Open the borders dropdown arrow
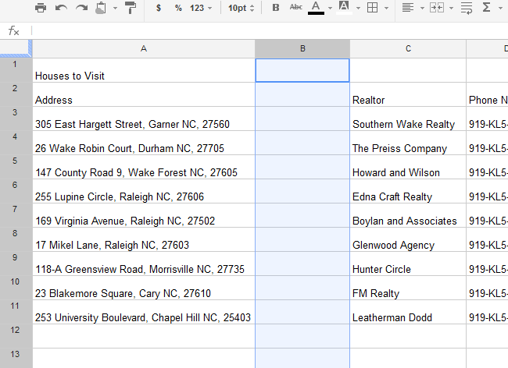508x368 pixels. (x=387, y=8)
